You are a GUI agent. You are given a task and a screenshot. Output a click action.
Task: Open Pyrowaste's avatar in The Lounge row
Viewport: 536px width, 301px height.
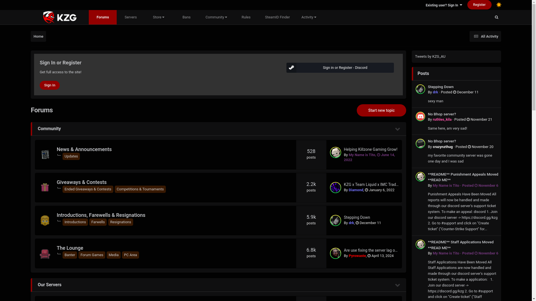click(336, 253)
